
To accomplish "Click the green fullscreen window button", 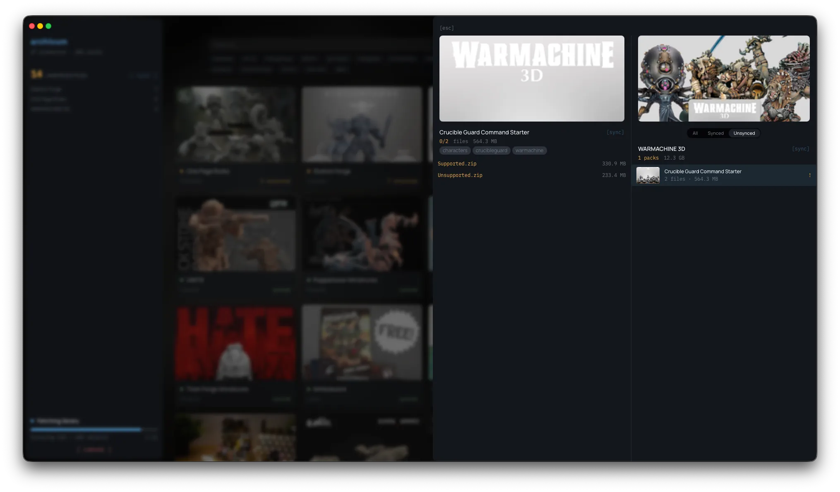I will [x=48, y=26].
